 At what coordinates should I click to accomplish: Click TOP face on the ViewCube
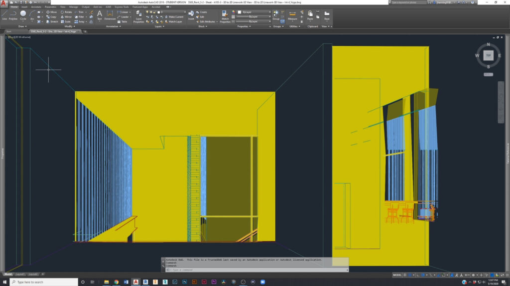(x=488, y=56)
